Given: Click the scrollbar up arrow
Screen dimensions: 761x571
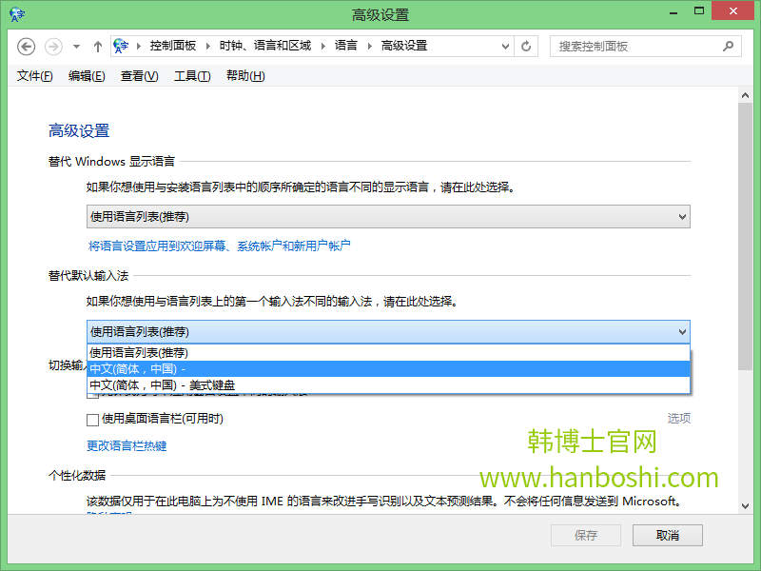Looking at the screenshot, I should tap(747, 93).
